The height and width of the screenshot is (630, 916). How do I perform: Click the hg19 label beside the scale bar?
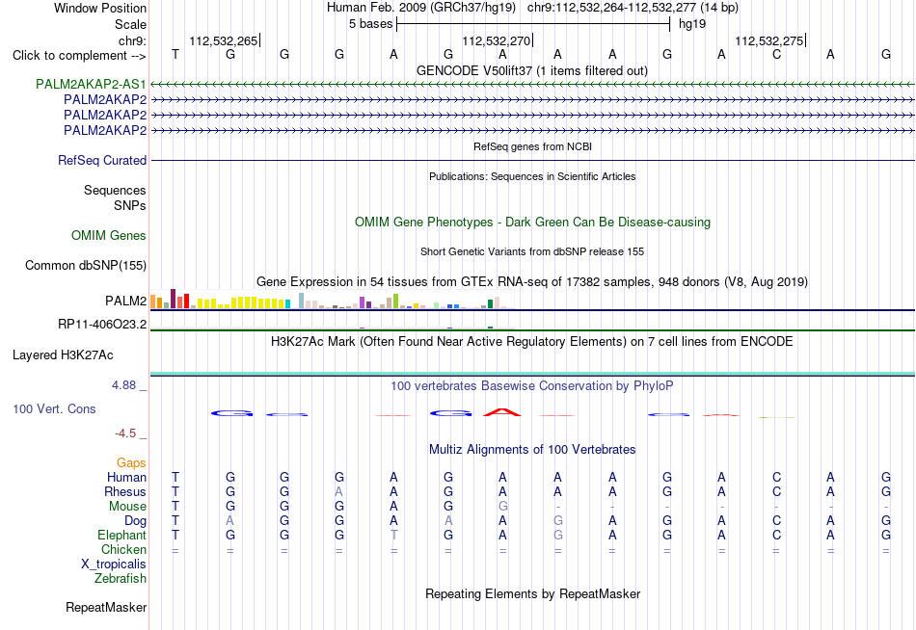point(692,24)
